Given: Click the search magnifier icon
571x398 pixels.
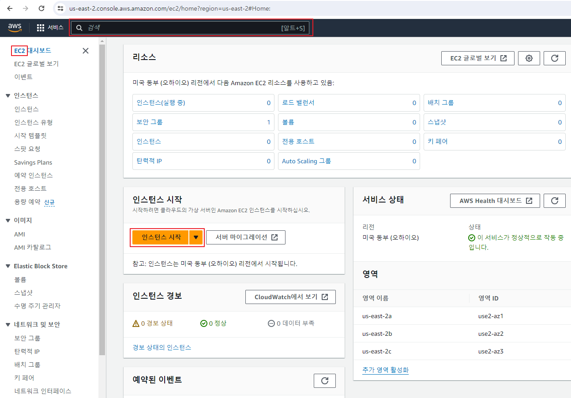Looking at the screenshot, I should (79, 28).
